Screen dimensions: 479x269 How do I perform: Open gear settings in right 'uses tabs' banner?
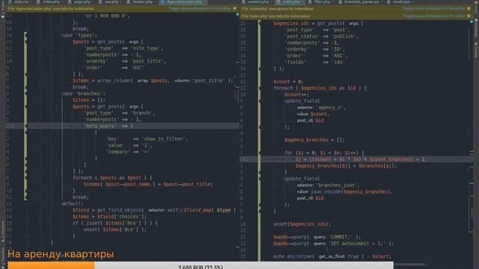click(469, 16)
